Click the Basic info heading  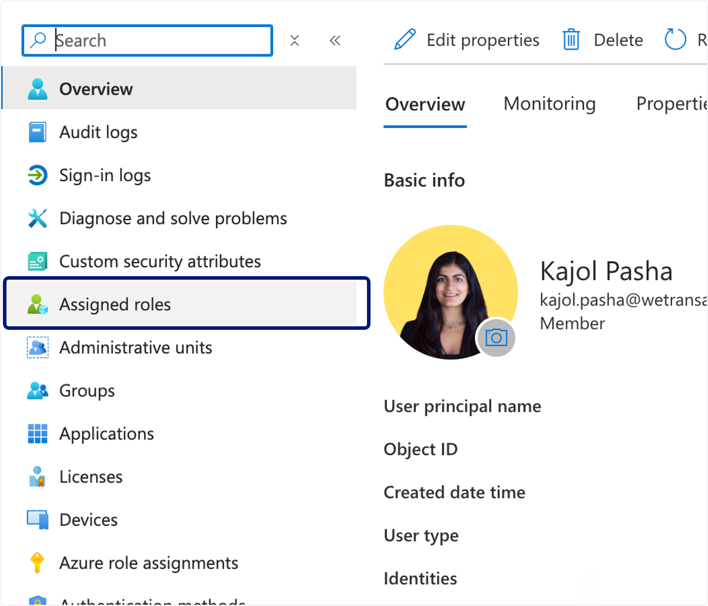[424, 180]
